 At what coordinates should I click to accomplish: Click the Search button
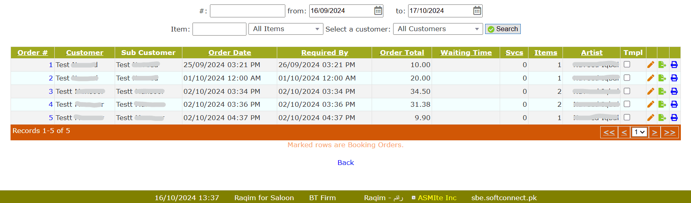503,29
